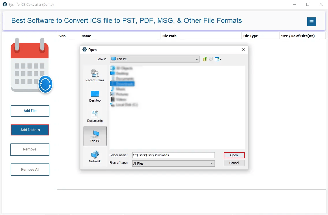This screenshot has height=215, width=328.
Task: Open the view menu icon in dialog
Action: coord(218,59)
